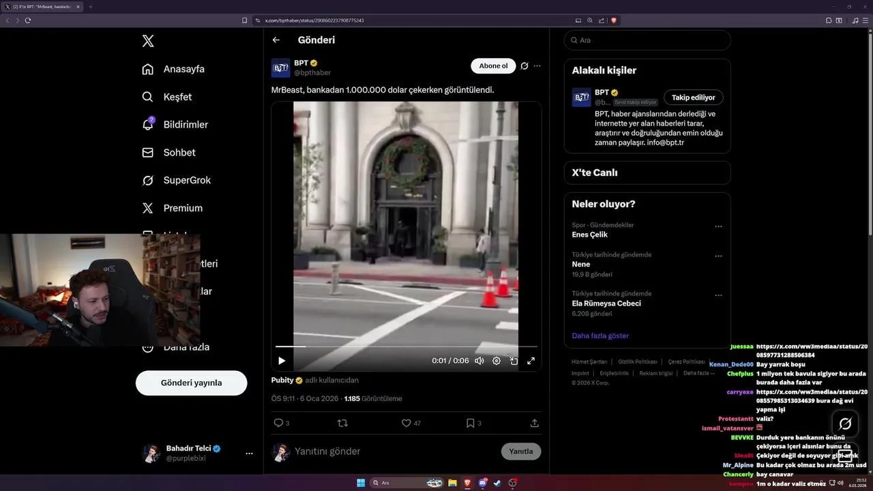Click the Ara search field on X
The image size is (873, 491).
pos(647,40)
